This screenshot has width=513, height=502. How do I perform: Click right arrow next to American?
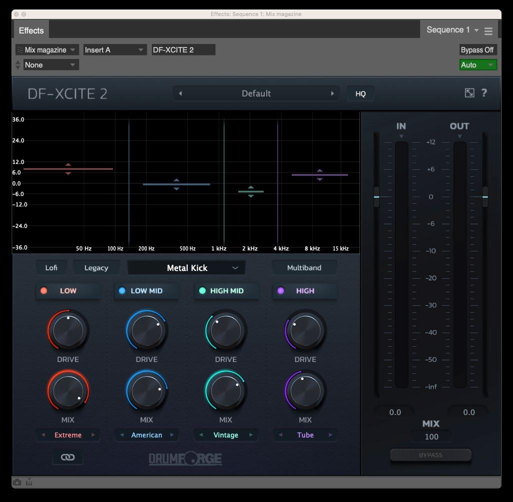tap(172, 435)
